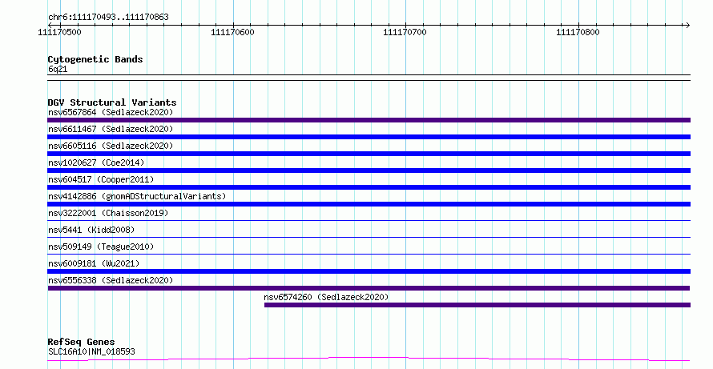Click the purple bar below the nsv6574260 label
Viewport: 713px width, 369px height.
[x=477, y=305]
